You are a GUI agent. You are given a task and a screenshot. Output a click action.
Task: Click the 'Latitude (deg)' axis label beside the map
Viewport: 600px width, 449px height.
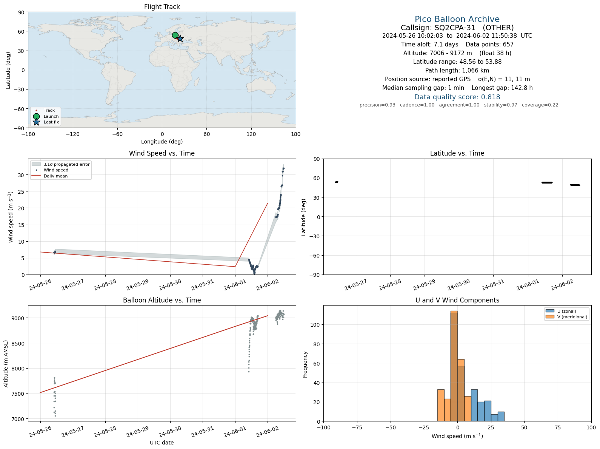pyautogui.click(x=8, y=70)
